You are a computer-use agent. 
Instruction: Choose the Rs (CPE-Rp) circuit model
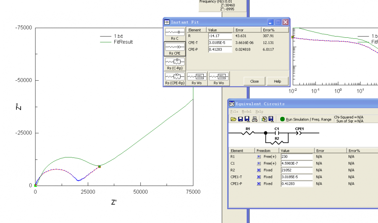[174, 78]
